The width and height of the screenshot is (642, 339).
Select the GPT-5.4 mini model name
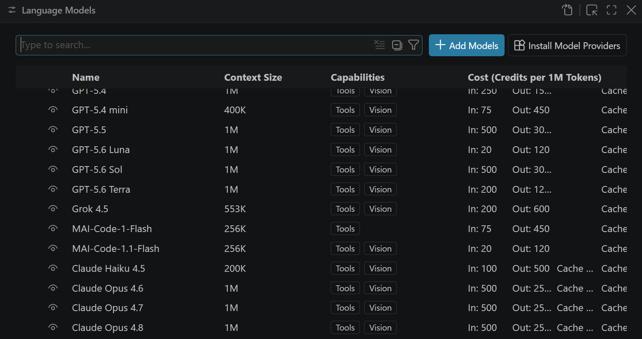point(100,110)
